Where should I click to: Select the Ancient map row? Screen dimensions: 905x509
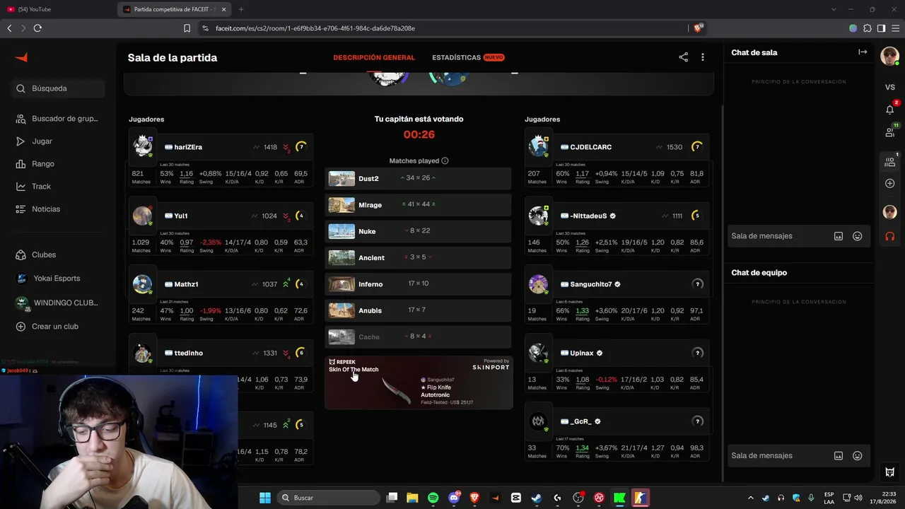point(418,258)
